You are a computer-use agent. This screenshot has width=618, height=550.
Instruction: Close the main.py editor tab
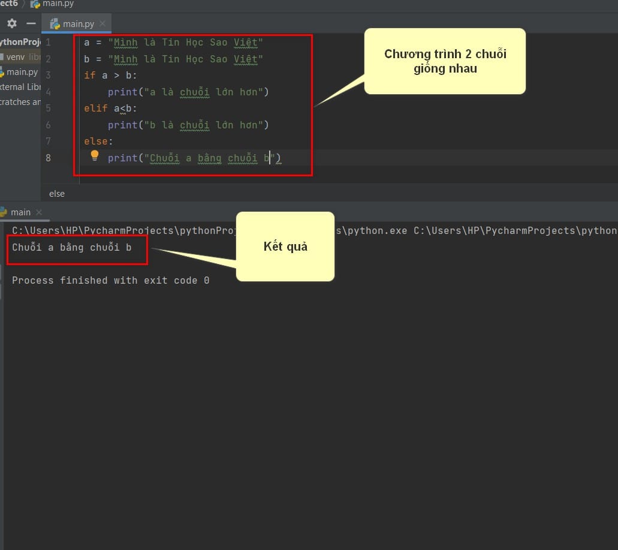103,23
